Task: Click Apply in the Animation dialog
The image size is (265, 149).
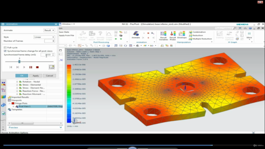Action: coord(36,75)
